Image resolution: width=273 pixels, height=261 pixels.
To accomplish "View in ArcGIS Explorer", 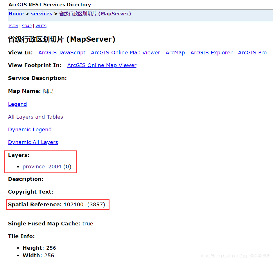I will (x=211, y=53).
